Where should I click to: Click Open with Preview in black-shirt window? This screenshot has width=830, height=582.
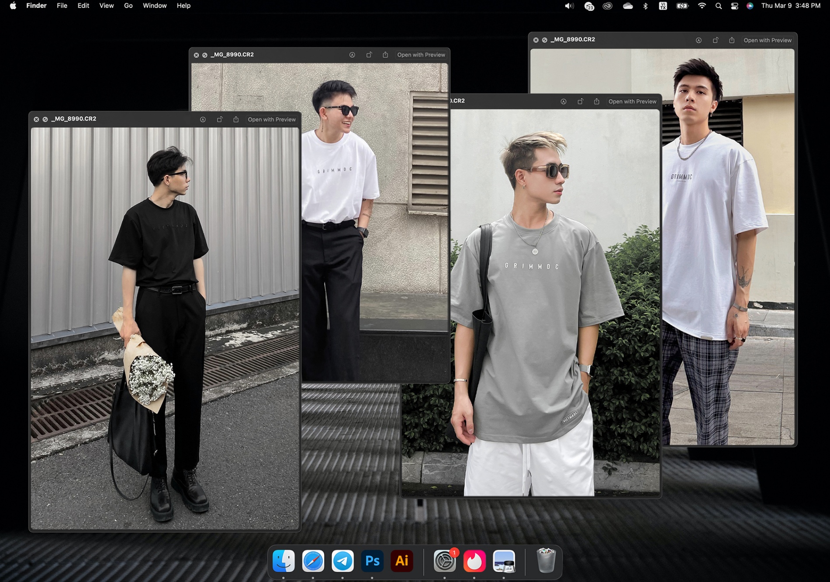[x=272, y=119]
